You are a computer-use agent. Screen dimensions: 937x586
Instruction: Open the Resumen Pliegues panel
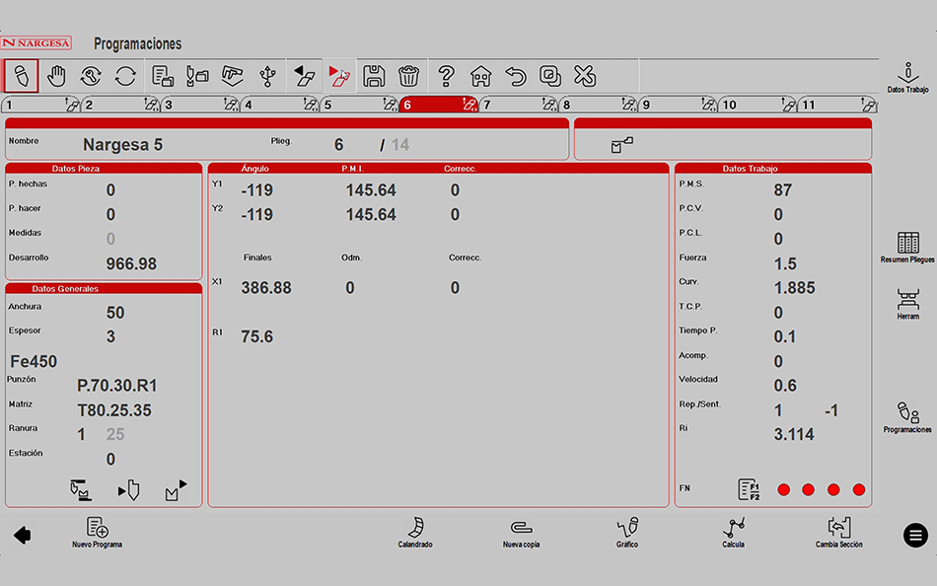(x=907, y=248)
